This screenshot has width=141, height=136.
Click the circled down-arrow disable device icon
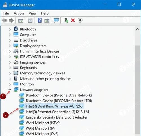click(x=80, y=20)
